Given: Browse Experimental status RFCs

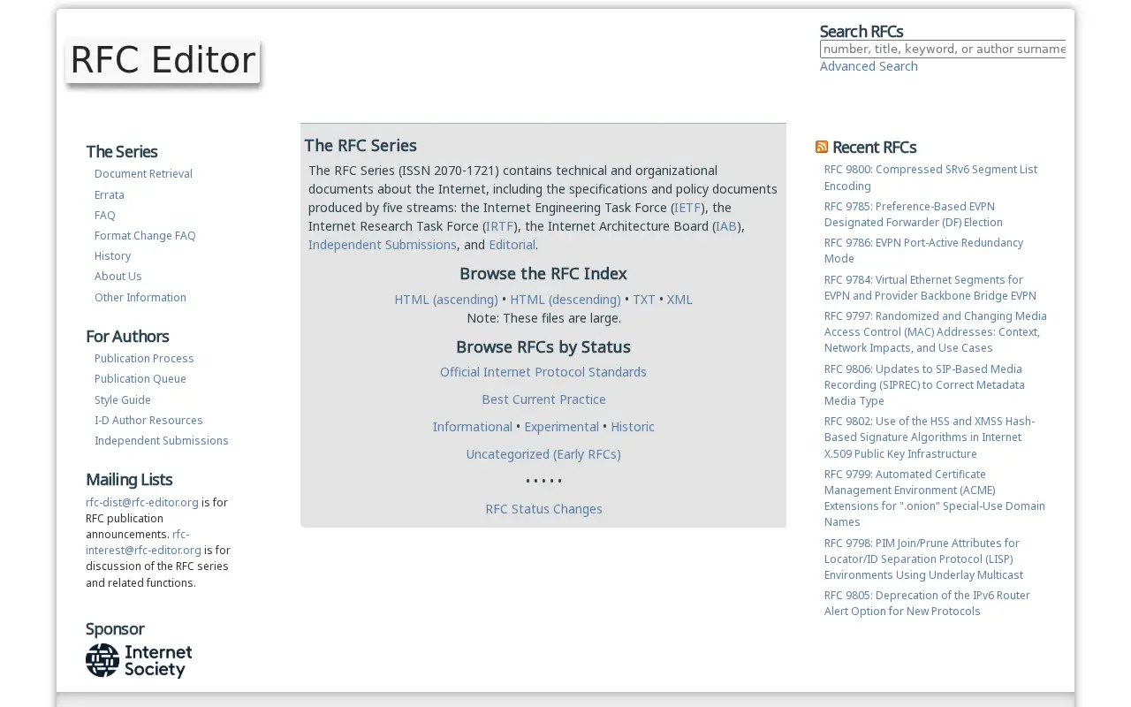Looking at the screenshot, I should click(x=561, y=427).
